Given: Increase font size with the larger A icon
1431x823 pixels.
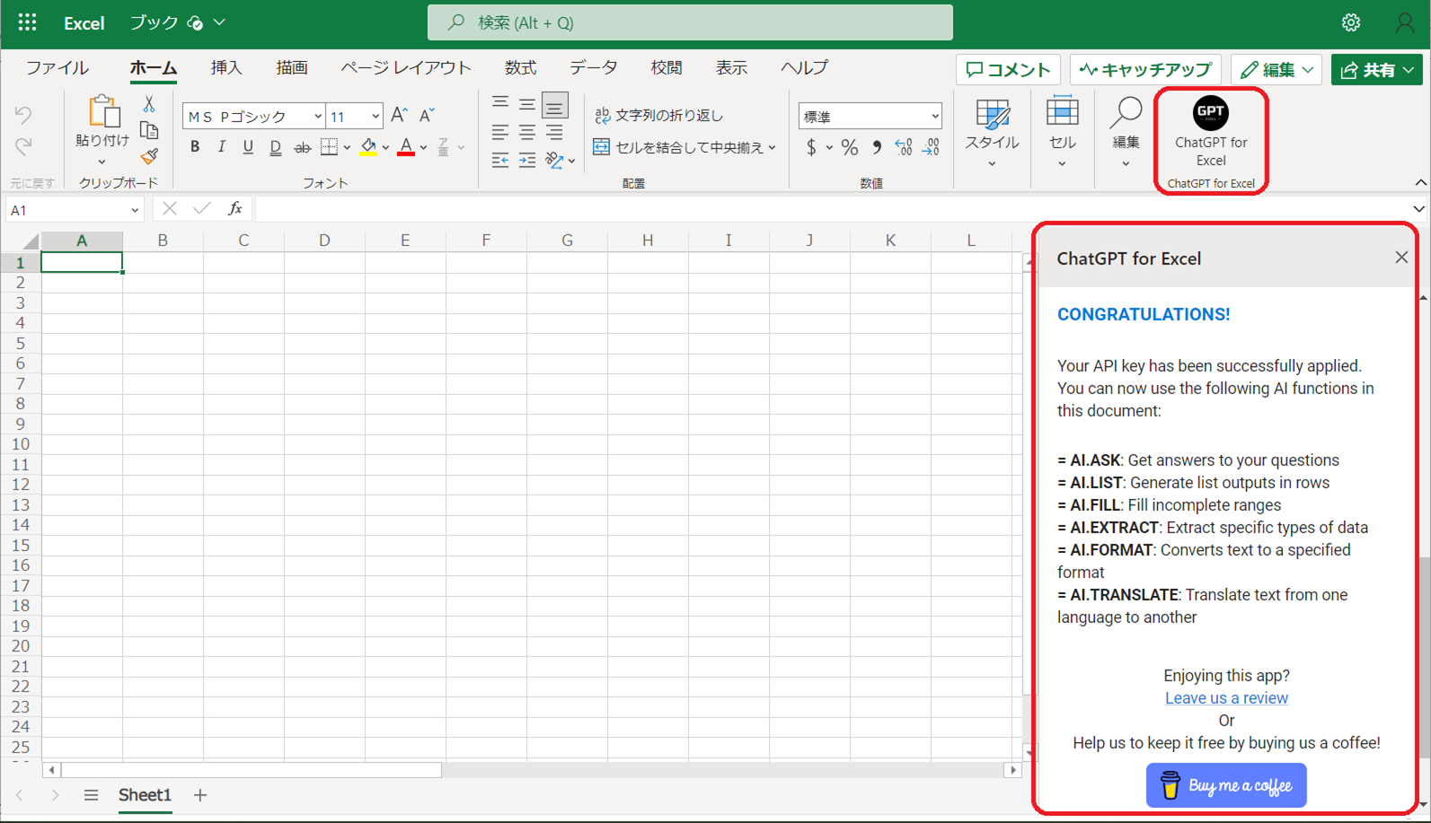Looking at the screenshot, I should (399, 115).
